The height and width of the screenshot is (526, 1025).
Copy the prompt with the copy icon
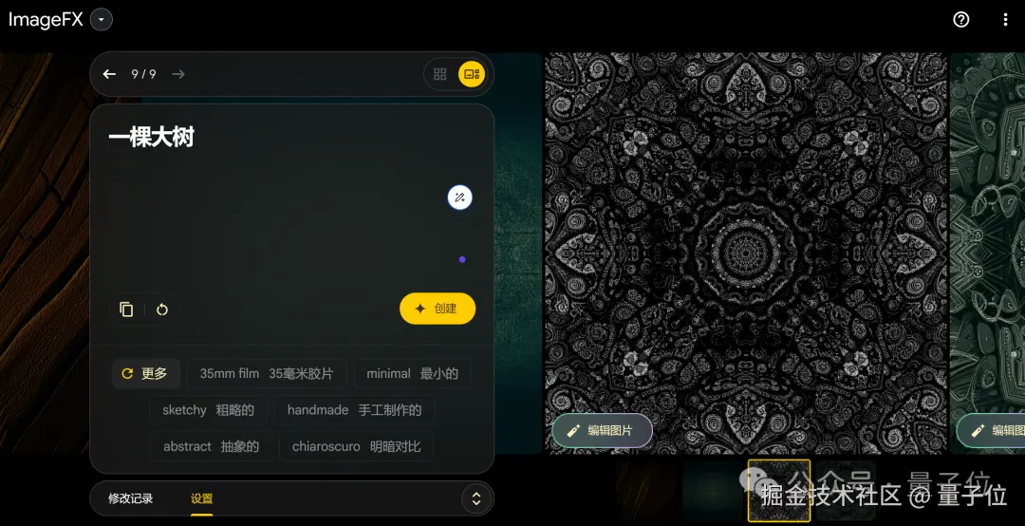pyautogui.click(x=127, y=310)
